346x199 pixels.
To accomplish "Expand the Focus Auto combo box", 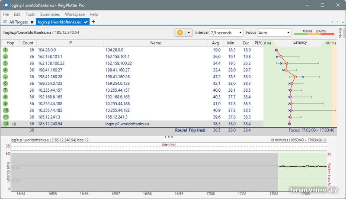I will point(274,32).
